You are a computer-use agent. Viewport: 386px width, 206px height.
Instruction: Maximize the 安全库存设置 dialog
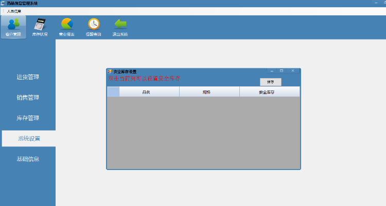[x=282, y=71]
